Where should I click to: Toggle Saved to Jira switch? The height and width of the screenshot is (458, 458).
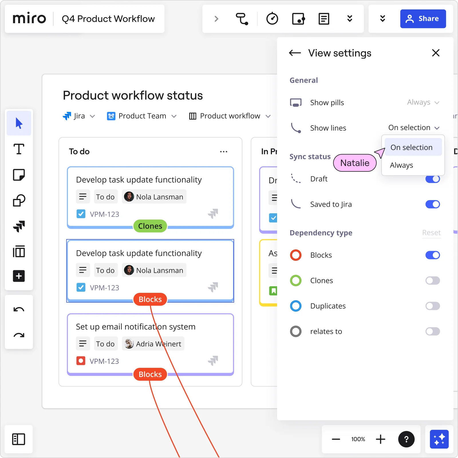click(x=433, y=204)
